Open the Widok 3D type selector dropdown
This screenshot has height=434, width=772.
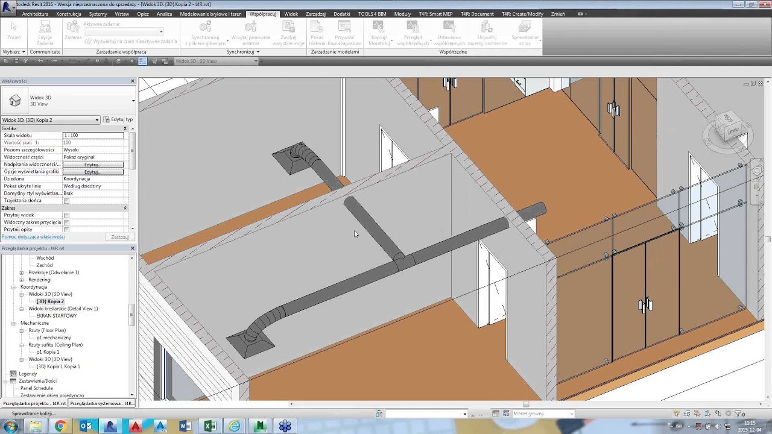point(133,101)
